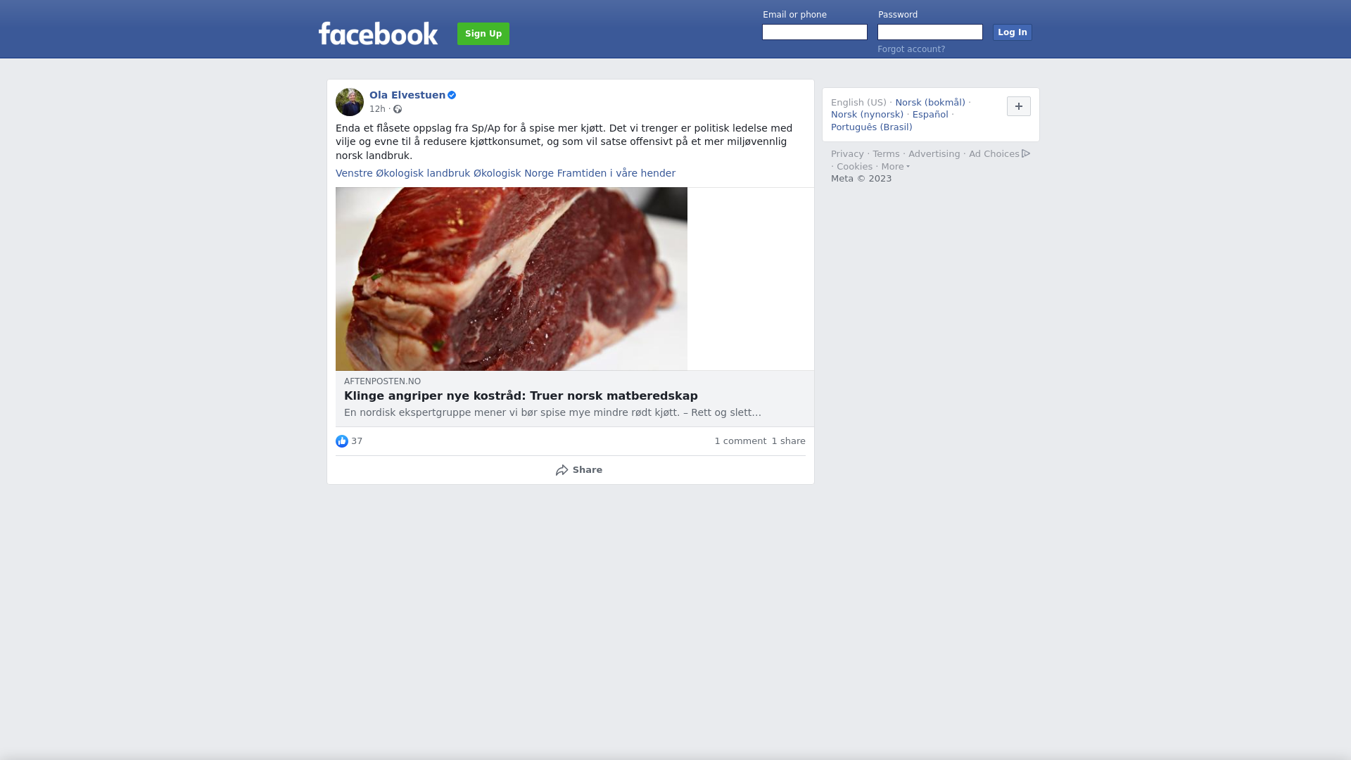Open more languages with the plus button
The height and width of the screenshot is (760, 1351).
pos(1019,106)
